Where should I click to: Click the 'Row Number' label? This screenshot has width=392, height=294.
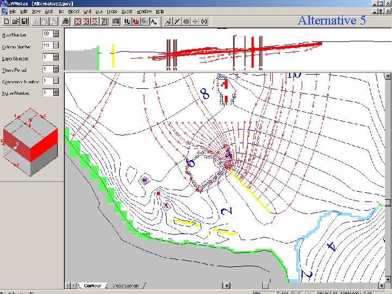point(14,35)
